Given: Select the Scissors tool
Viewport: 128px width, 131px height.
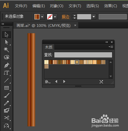Looking at the screenshot, I should [7, 118].
